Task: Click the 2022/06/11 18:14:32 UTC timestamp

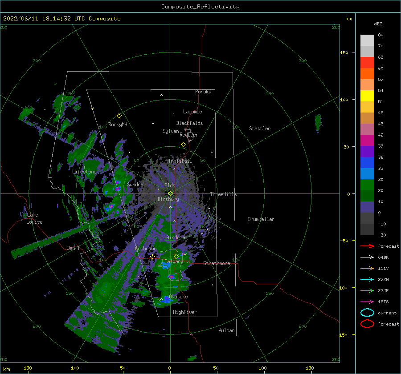Action: pos(39,19)
